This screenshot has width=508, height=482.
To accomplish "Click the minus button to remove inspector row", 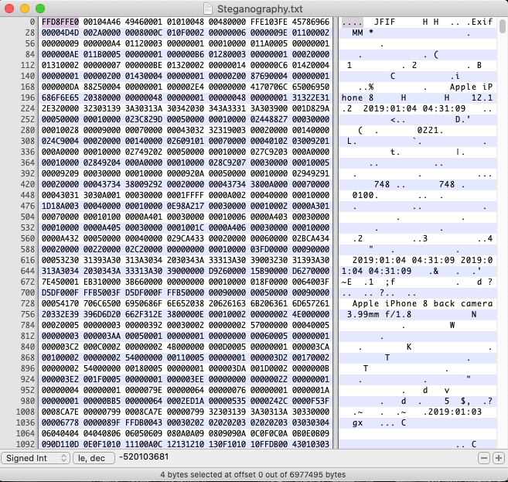I will coord(484,458).
